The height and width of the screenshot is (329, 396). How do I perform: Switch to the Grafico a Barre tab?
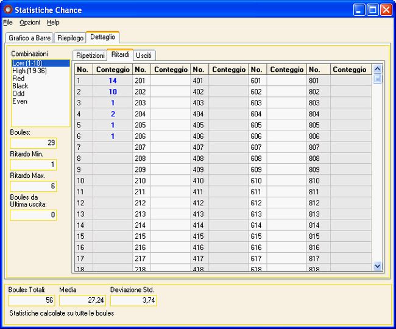click(x=29, y=38)
